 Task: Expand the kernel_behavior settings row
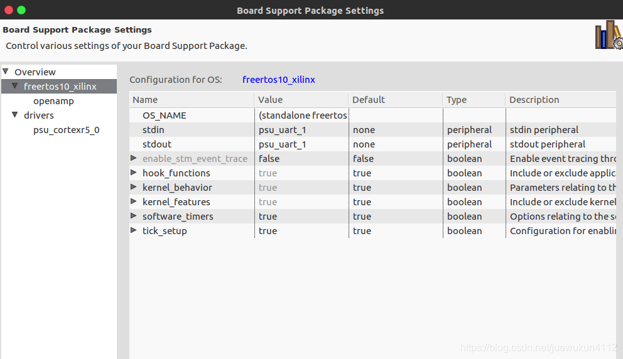134,186
